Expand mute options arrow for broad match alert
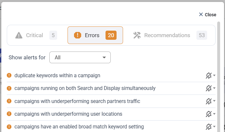The height and width of the screenshot is (132, 225). (214, 127)
